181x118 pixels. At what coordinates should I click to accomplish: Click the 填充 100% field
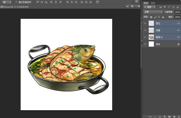pos(177,17)
